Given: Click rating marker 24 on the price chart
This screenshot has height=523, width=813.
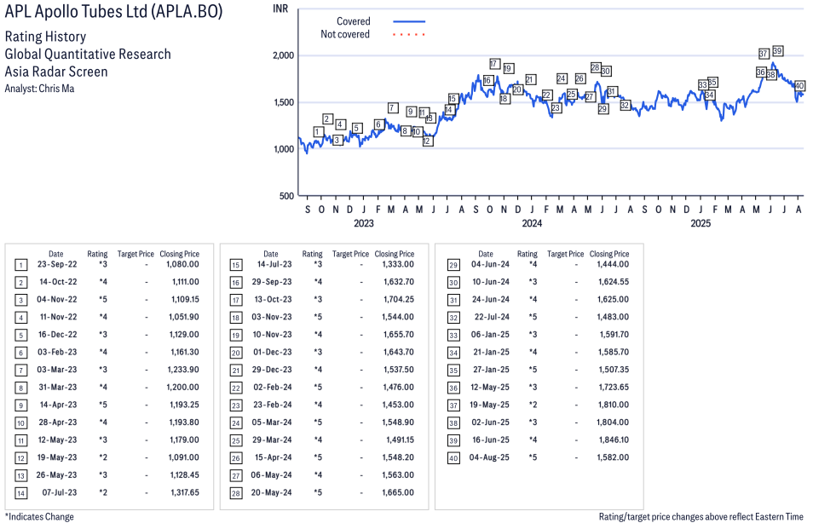Looking at the screenshot, I should [562, 78].
